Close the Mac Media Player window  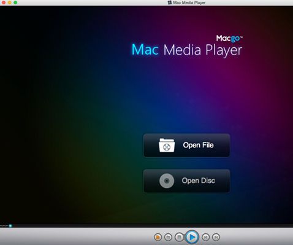pos(4,2)
